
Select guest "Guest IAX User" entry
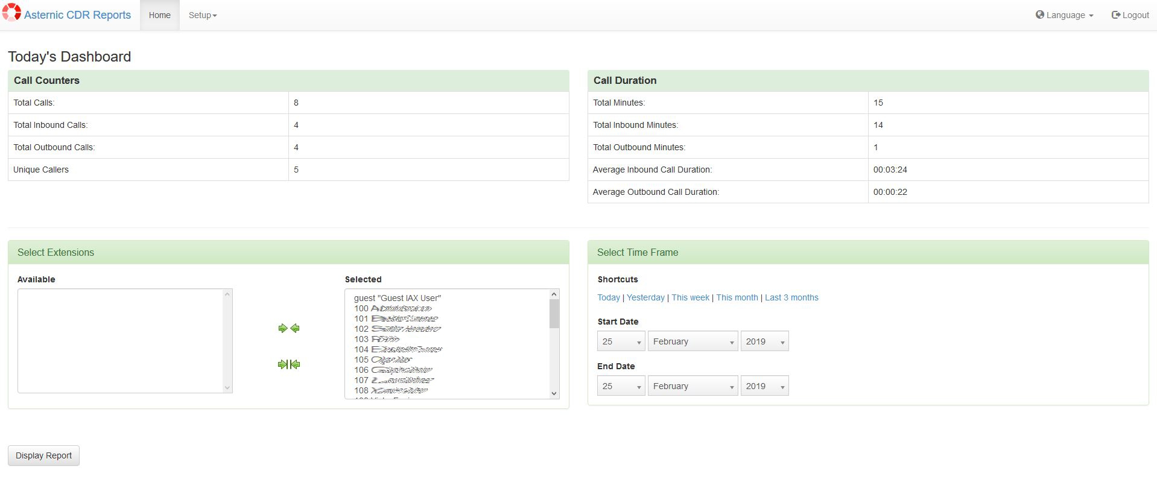click(397, 298)
